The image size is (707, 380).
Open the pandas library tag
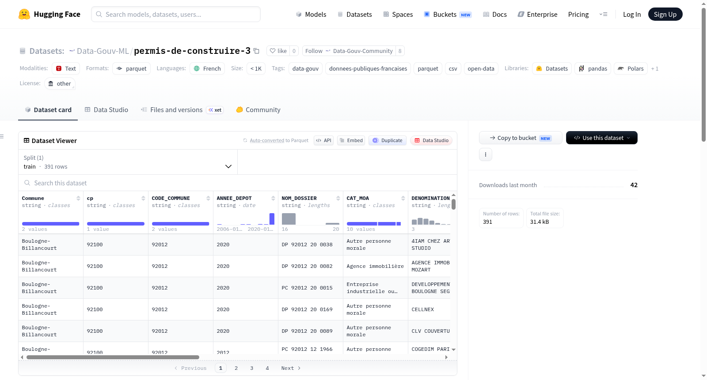pos(593,68)
